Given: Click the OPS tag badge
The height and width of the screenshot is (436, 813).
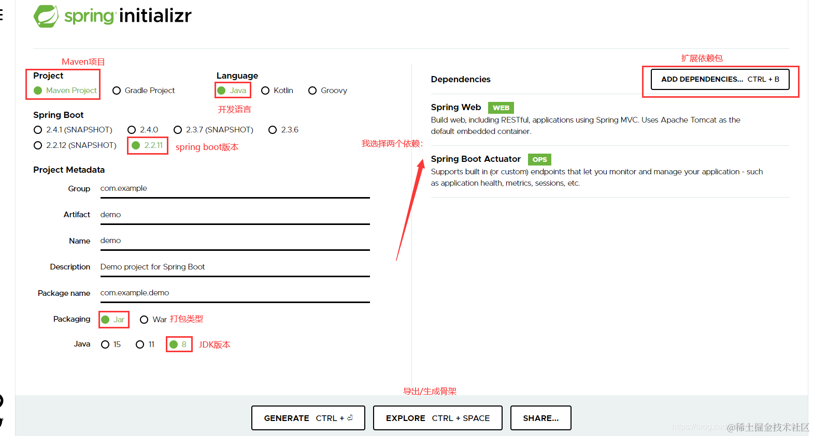Looking at the screenshot, I should point(539,159).
